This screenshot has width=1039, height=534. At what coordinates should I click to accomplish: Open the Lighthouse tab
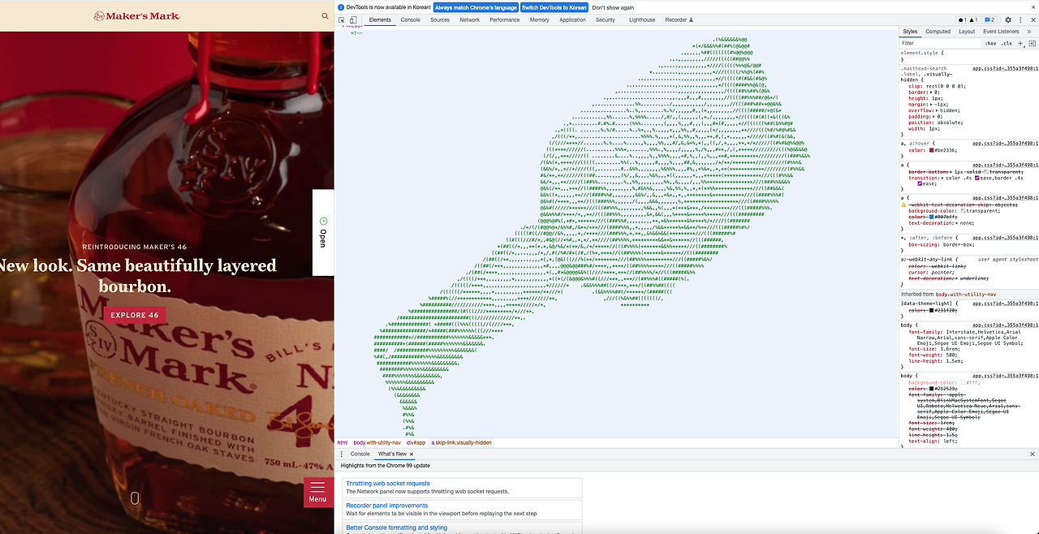[x=641, y=19]
